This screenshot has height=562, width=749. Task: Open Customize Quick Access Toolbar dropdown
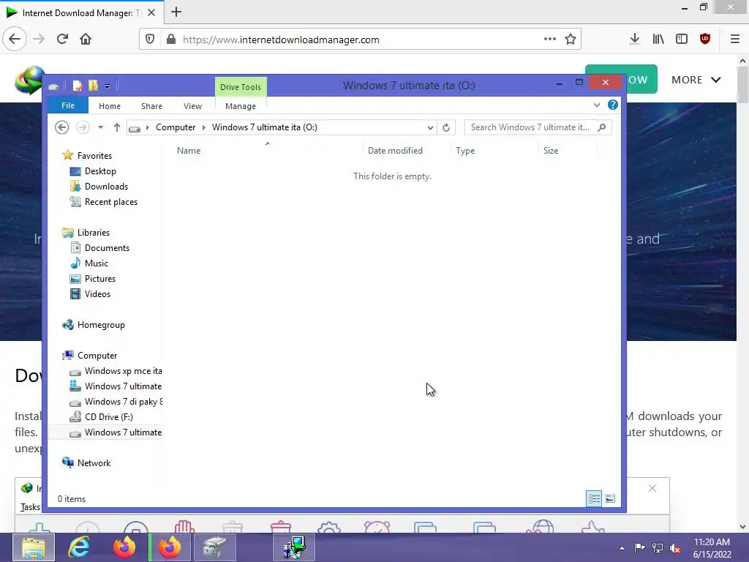(x=107, y=86)
